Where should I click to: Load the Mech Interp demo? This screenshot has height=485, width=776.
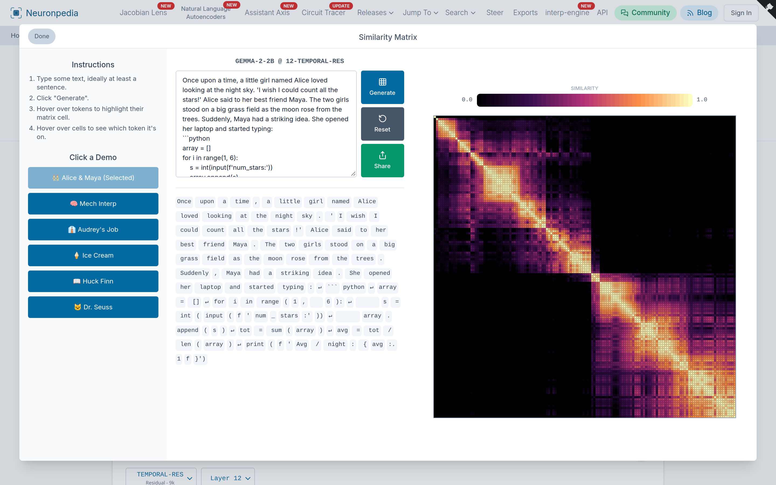click(93, 204)
